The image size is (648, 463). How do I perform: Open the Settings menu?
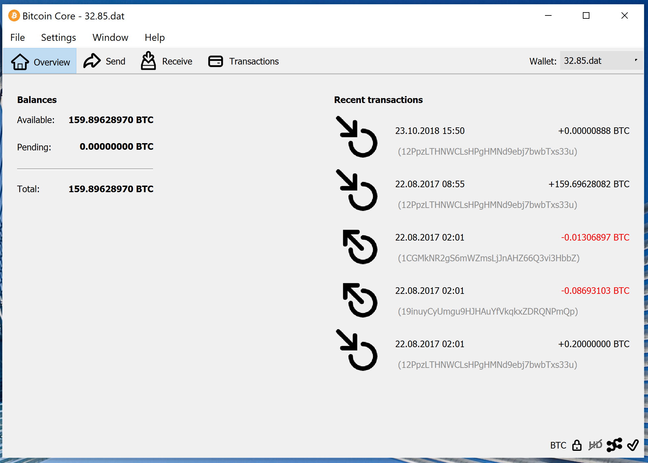tap(58, 38)
